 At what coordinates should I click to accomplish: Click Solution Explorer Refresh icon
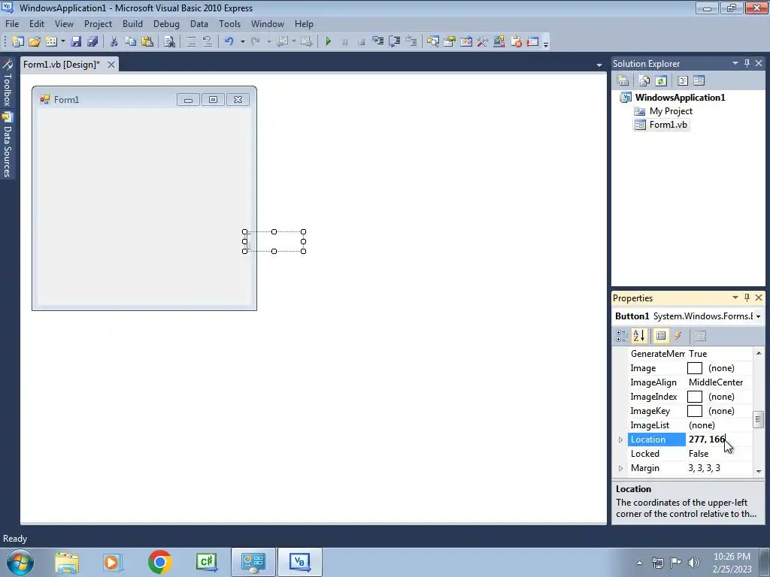660,80
